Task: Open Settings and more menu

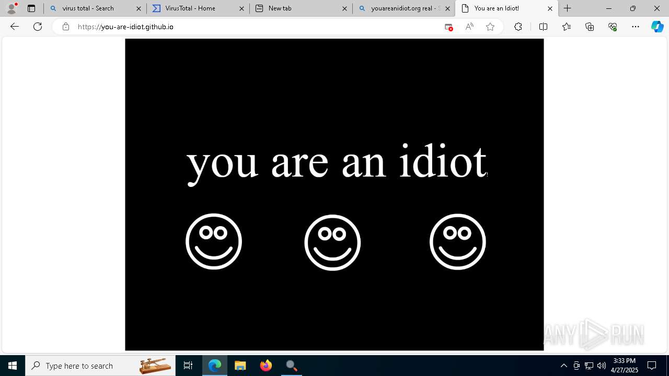Action: click(636, 27)
